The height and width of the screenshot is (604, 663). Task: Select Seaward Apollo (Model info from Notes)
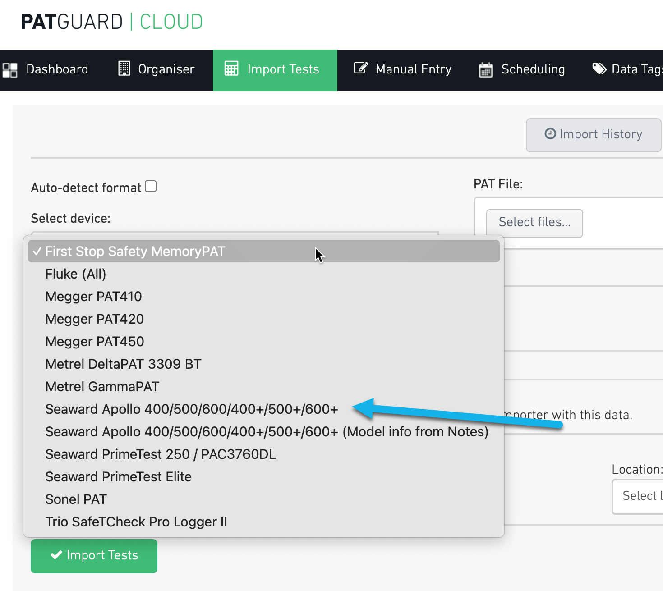(x=264, y=431)
